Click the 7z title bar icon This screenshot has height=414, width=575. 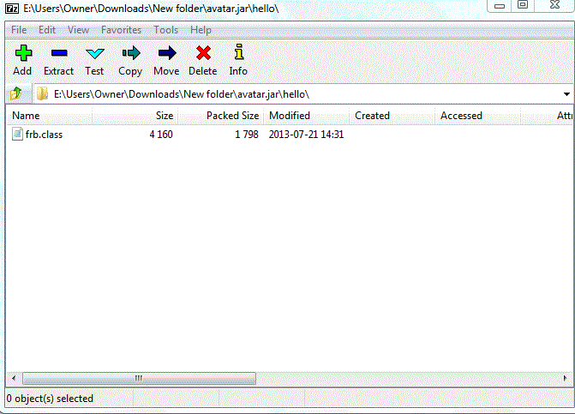pos(12,8)
